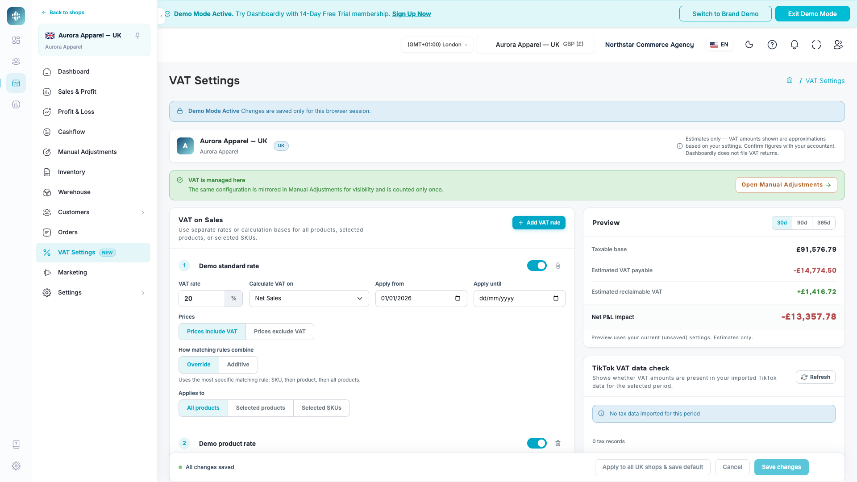This screenshot has width=857, height=482.
Task: Follow the Sign Up Now link
Action: 412,14
